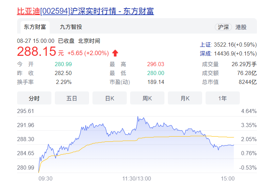
Task: Click the 0.76% right-axis percentage label
Action: pyautogui.click(x=249, y=153)
